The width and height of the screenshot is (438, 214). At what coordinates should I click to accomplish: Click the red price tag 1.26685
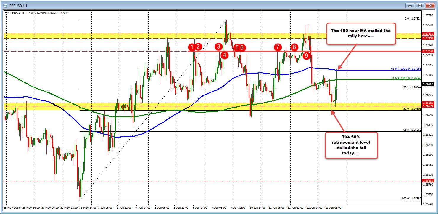point(428,103)
